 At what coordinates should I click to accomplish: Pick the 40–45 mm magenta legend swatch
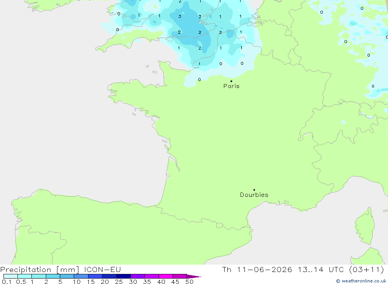pos(166,276)
